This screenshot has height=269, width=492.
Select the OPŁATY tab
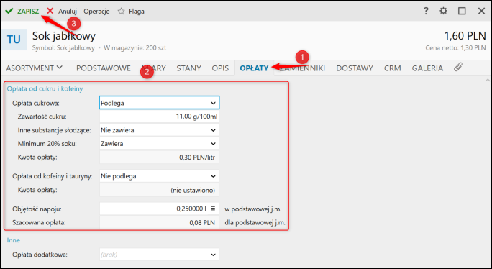(254, 68)
